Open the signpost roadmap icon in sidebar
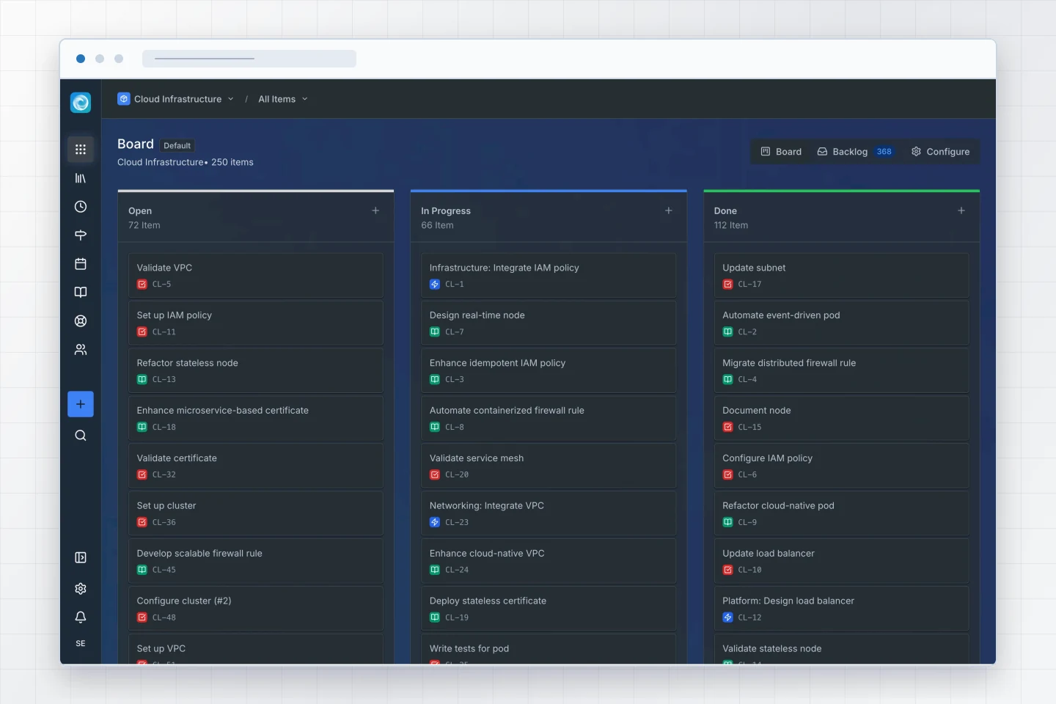The width and height of the screenshot is (1056, 704). point(81,235)
